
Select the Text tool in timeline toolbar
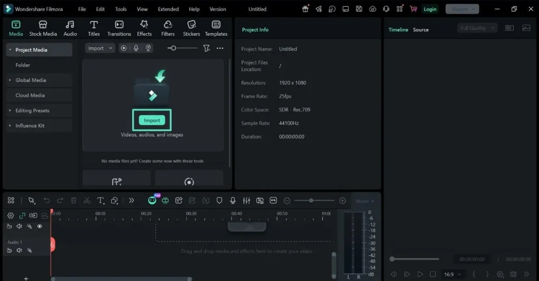point(101,200)
